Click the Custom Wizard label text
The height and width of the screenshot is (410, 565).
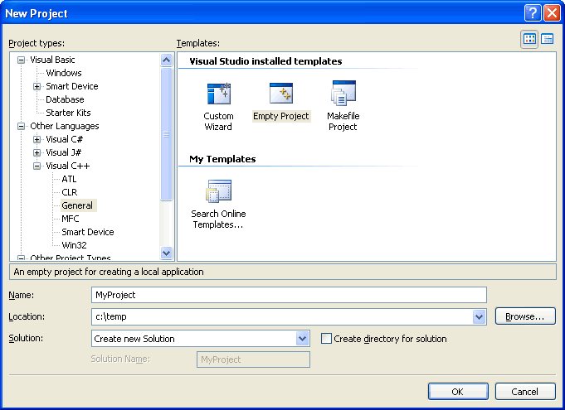coord(218,122)
